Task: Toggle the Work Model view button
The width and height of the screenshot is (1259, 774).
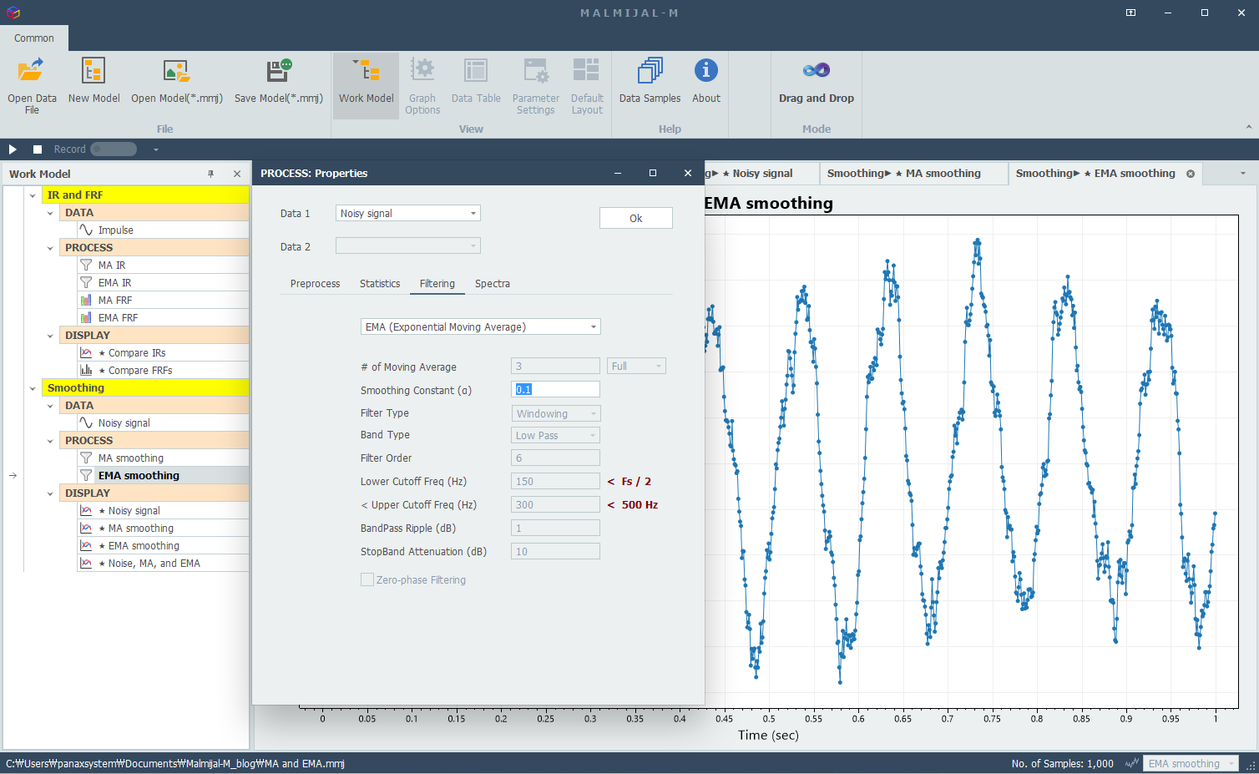Action: pos(366,85)
